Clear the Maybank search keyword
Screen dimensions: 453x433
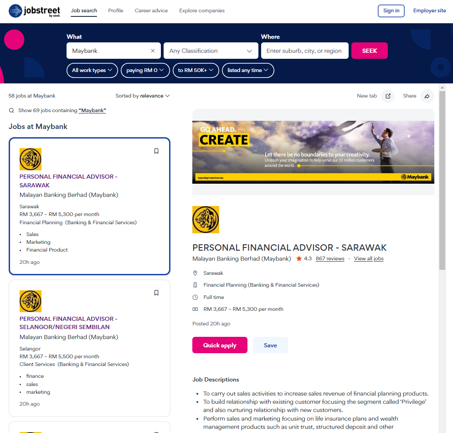tap(153, 51)
